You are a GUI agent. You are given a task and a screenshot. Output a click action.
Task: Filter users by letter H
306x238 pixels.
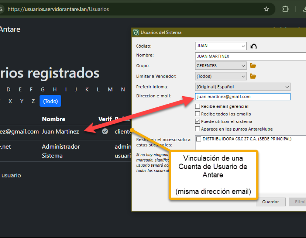pyautogui.click(x=55, y=89)
